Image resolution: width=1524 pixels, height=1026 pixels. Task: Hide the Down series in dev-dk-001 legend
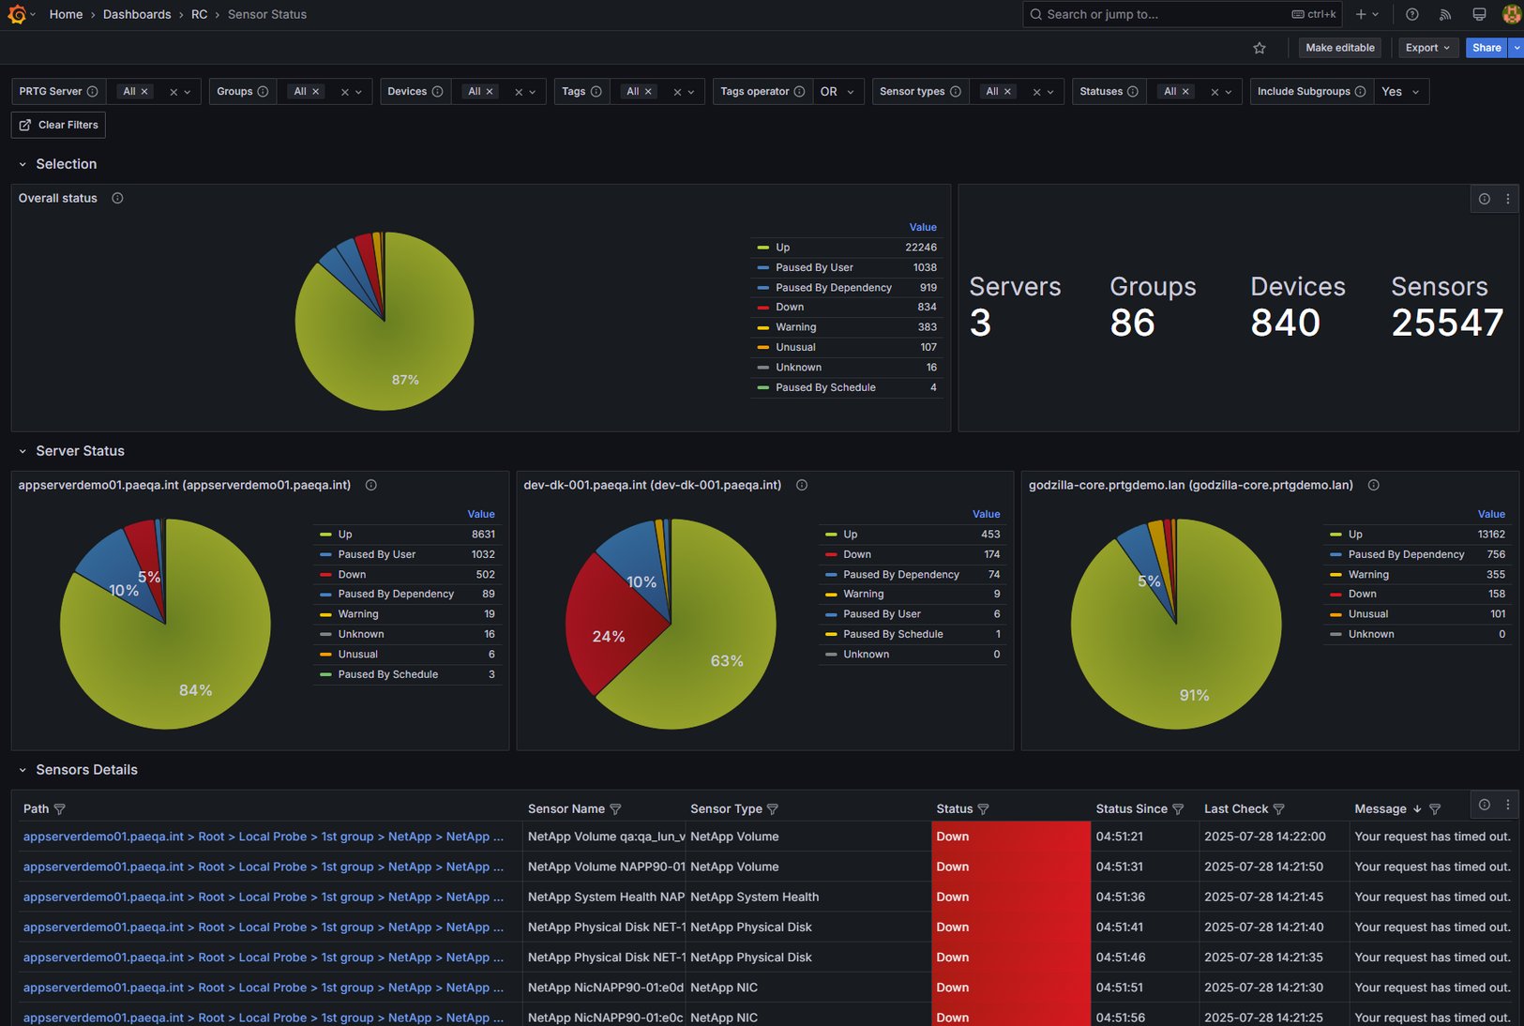coord(856,554)
